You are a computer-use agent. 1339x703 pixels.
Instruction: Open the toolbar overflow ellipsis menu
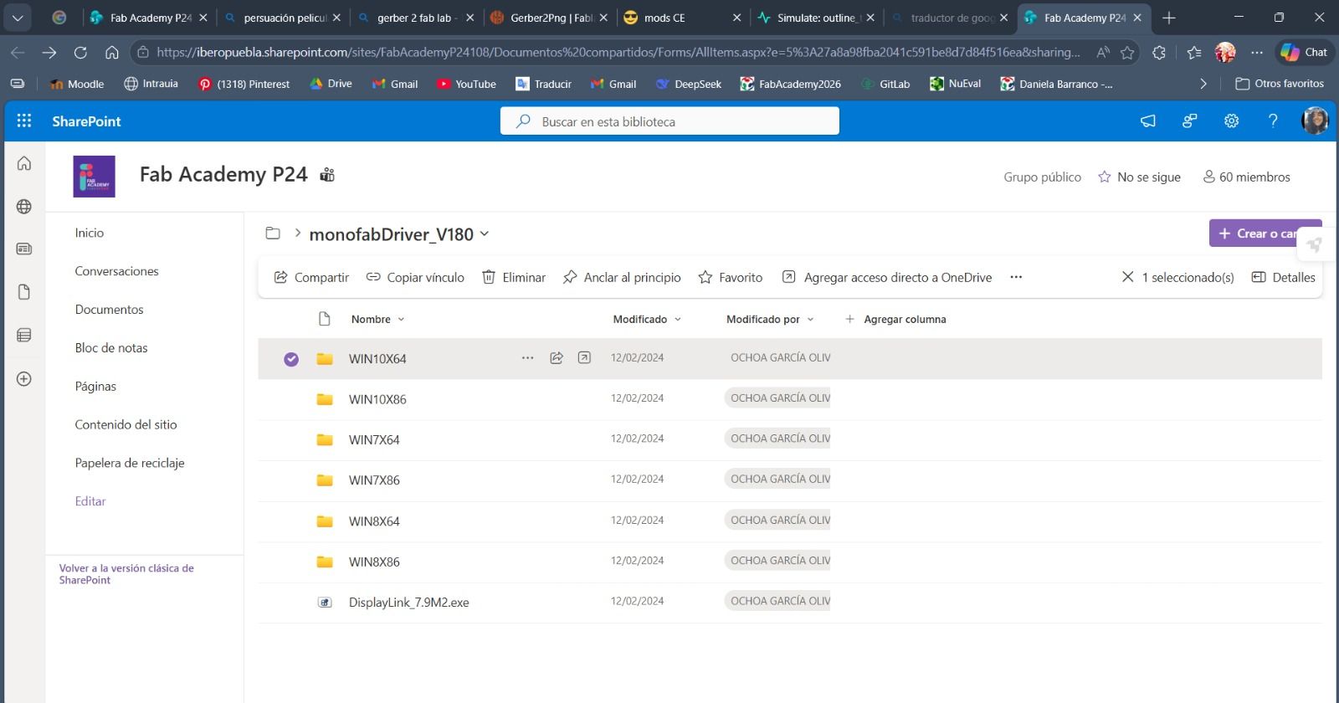[x=1016, y=277]
